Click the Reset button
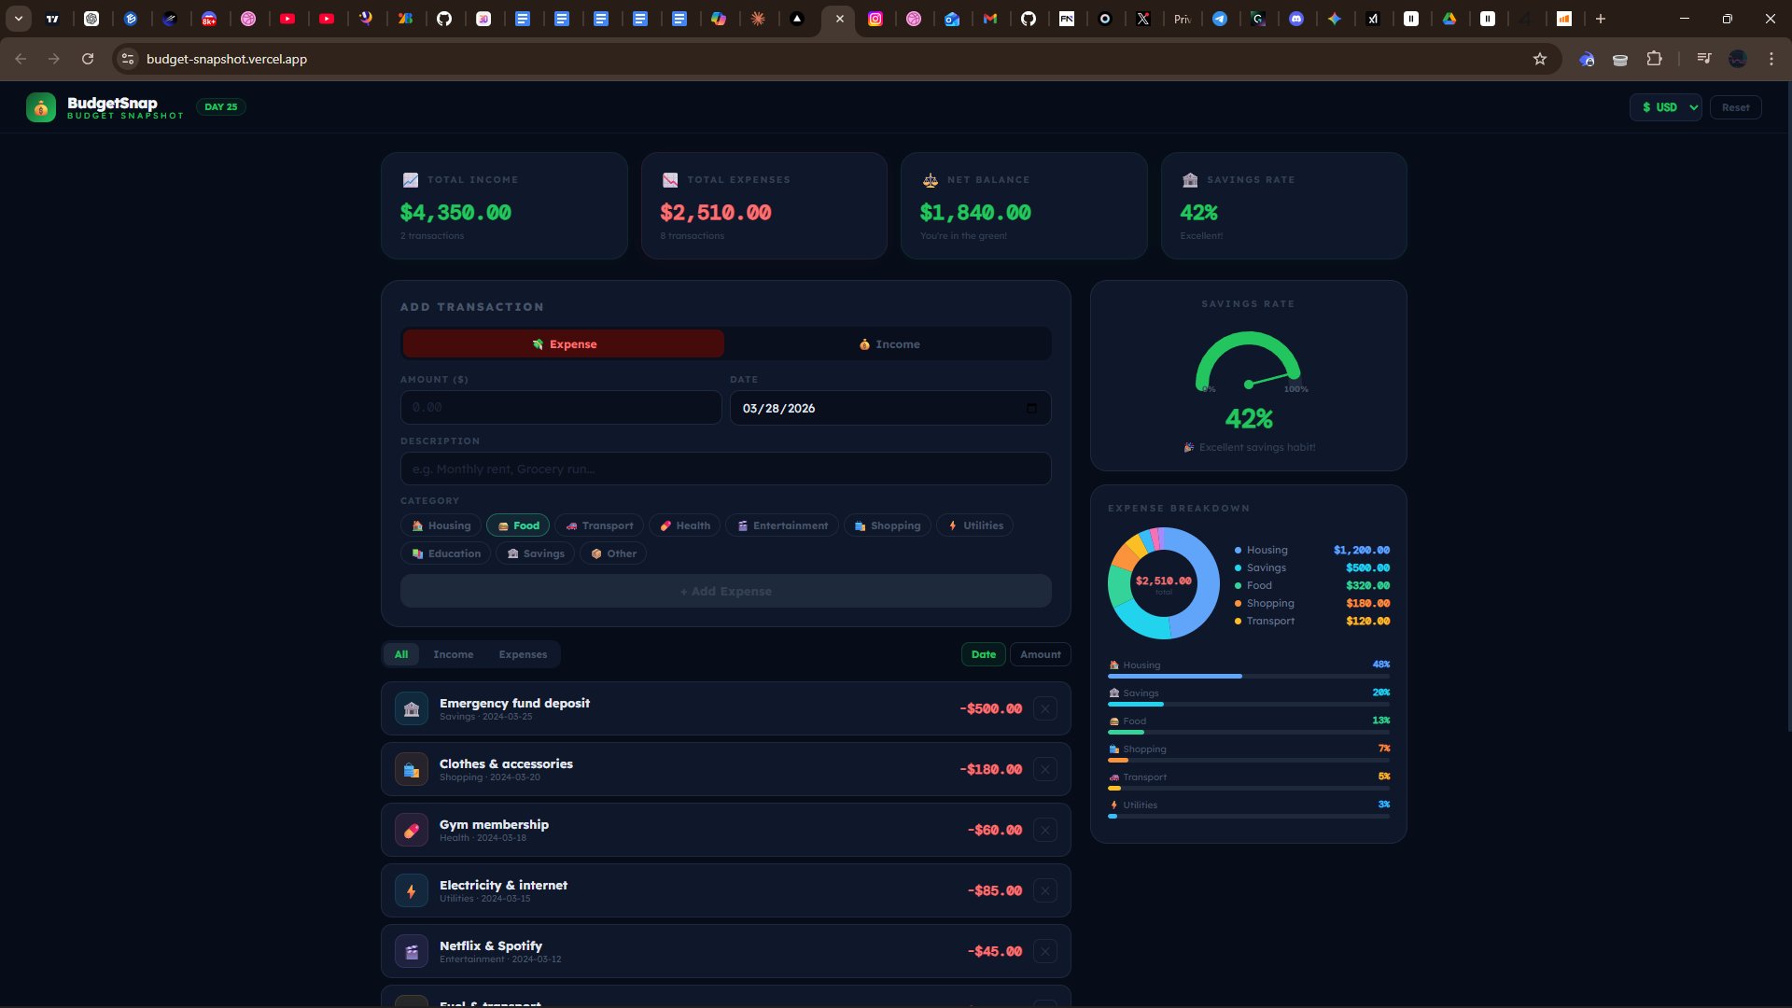 click(1735, 107)
